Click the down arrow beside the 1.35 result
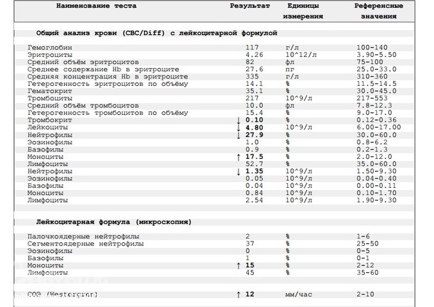Screen dimensions: 434x307 [238, 172]
